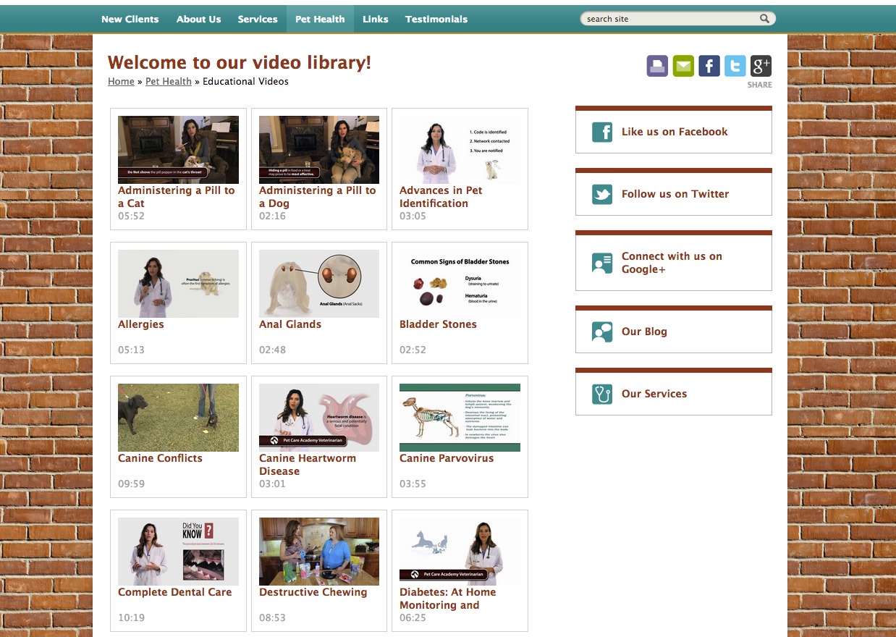Open Anal Glands video thumbnail
The width and height of the screenshot is (896, 637).
(319, 284)
